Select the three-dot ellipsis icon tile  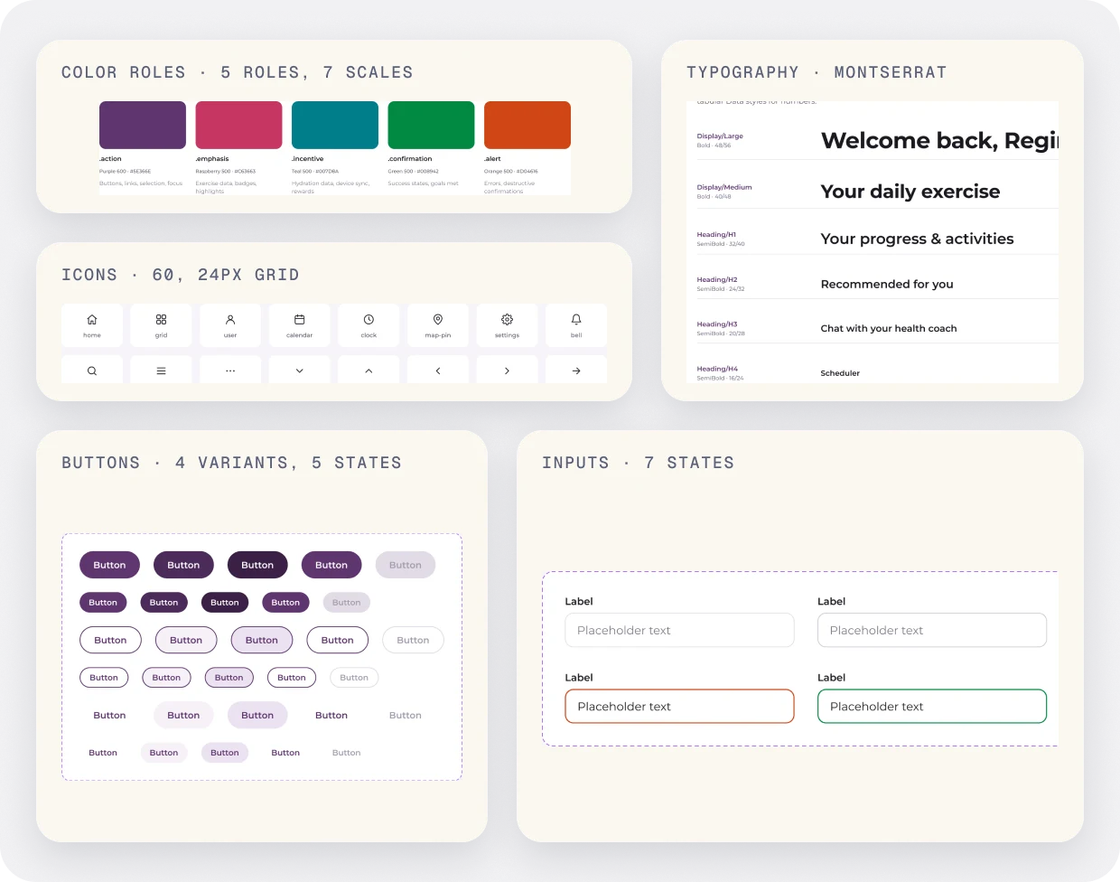(230, 370)
